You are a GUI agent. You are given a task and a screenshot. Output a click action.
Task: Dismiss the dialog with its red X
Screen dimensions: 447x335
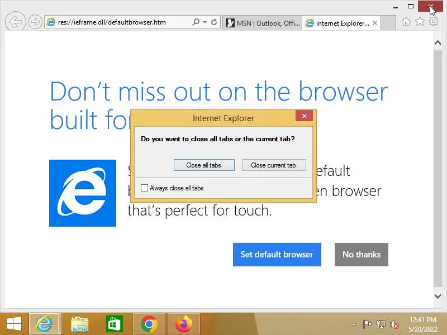[x=304, y=116]
